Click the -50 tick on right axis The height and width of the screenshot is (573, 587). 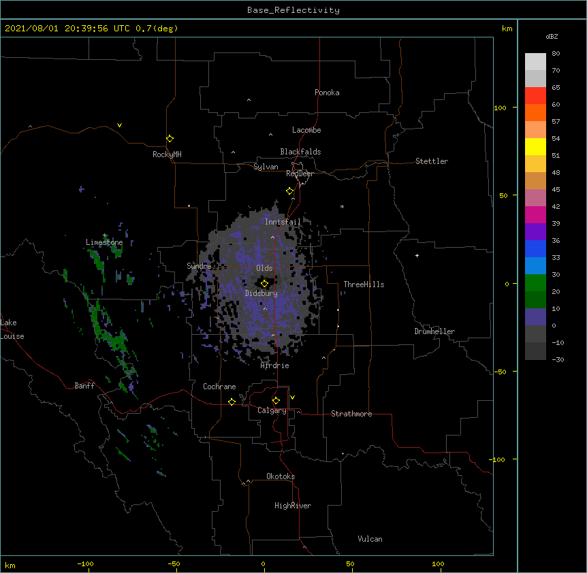coord(500,372)
